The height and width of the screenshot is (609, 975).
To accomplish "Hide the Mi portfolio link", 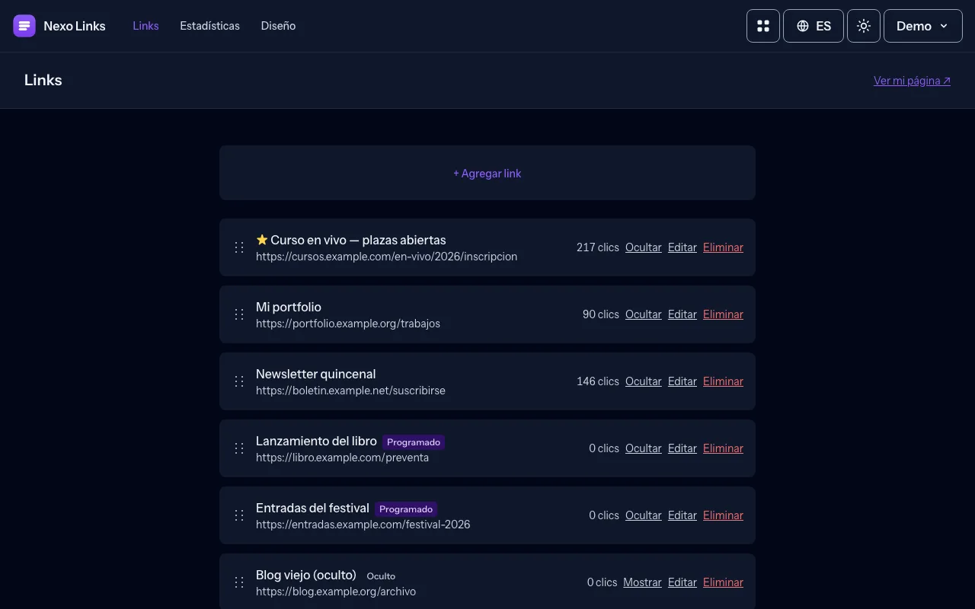I will pos(644,314).
